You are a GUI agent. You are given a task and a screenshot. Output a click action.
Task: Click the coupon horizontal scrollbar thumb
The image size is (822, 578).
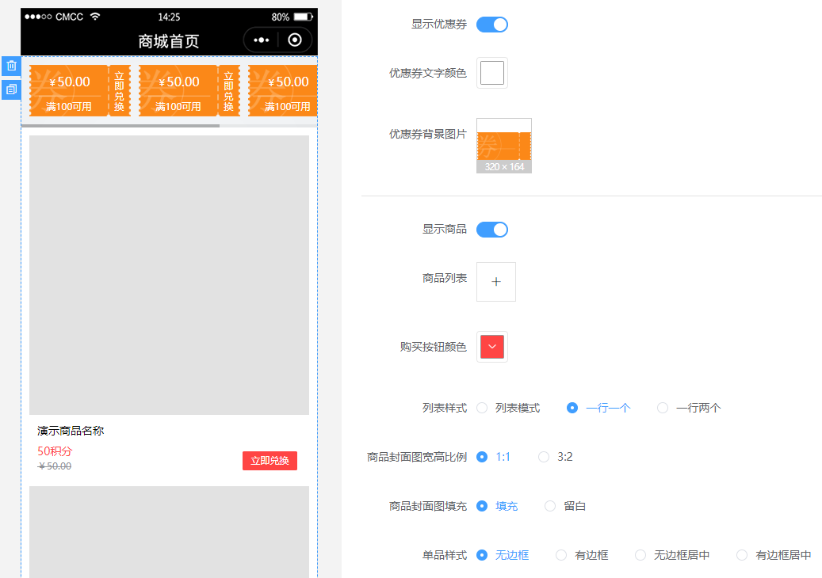120,126
